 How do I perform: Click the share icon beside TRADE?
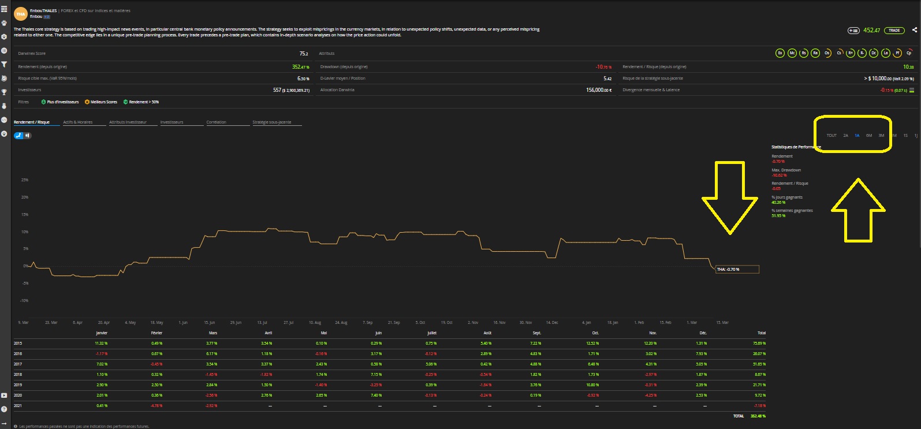914,30
